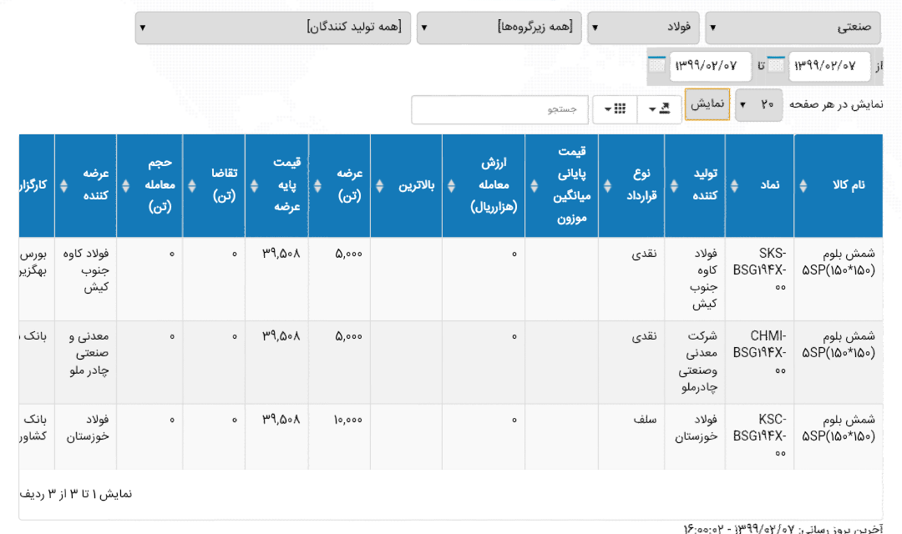Sort by ارزش معامله column arrows
Image resolution: width=902 pixels, height=534 pixels.
(x=451, y=186)
